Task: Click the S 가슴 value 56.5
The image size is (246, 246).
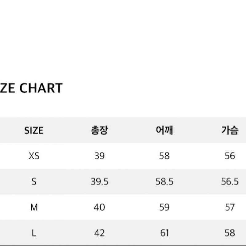Action: pyautogui.click(x=230, y=182)
